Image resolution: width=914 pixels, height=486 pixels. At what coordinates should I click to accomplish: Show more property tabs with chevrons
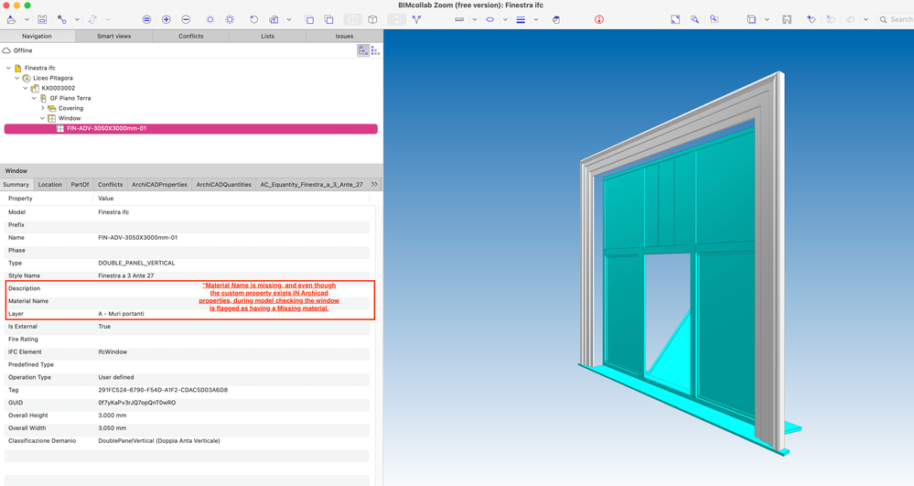pyautogui.click(x=374, y=184)
